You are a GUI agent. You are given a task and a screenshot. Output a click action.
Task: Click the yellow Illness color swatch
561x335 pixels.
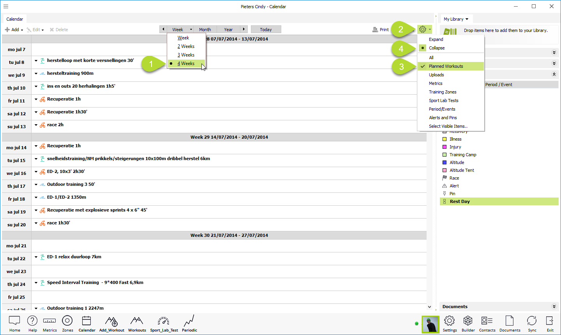[x=445, y=139]
